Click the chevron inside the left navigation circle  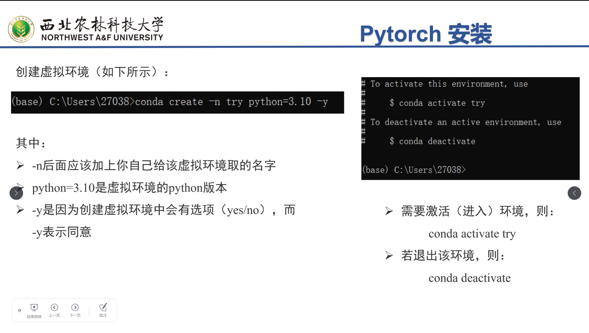(16, 193)
